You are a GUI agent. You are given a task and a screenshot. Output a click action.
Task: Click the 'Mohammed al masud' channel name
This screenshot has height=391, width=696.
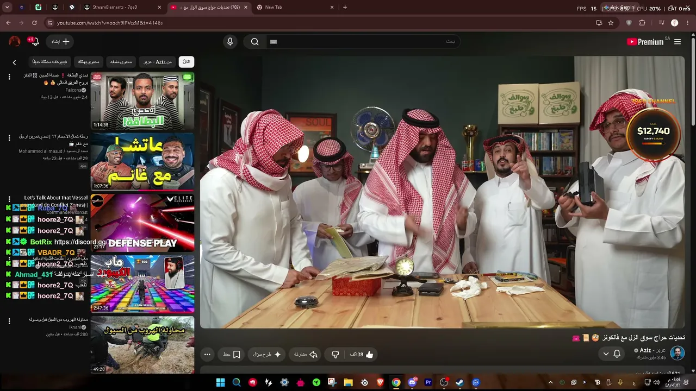click(x=53, y=151)
